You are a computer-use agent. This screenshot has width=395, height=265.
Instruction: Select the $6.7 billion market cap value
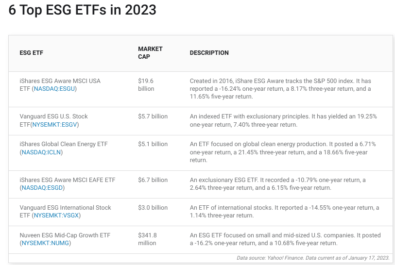click(x=153, y=180)
